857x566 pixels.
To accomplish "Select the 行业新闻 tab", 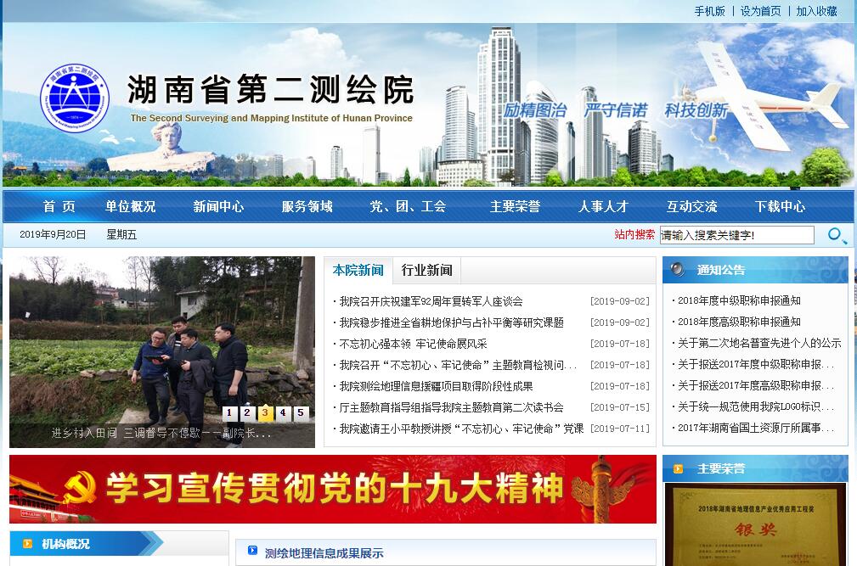I will (x=427, y=271).
